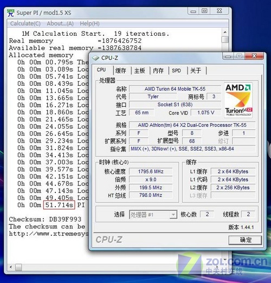The width and height of the screenshot is (271, 283).
Task: Click the Super PI application icon
Action: (10, 12)
